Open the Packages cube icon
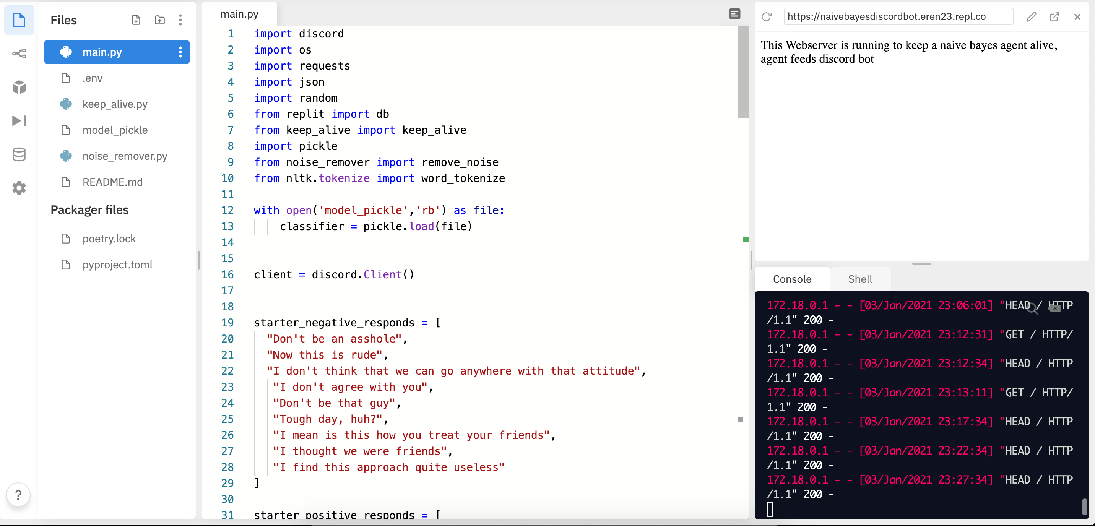The image size is (1095, 526). pyautogui.click(x=19, y=87)
